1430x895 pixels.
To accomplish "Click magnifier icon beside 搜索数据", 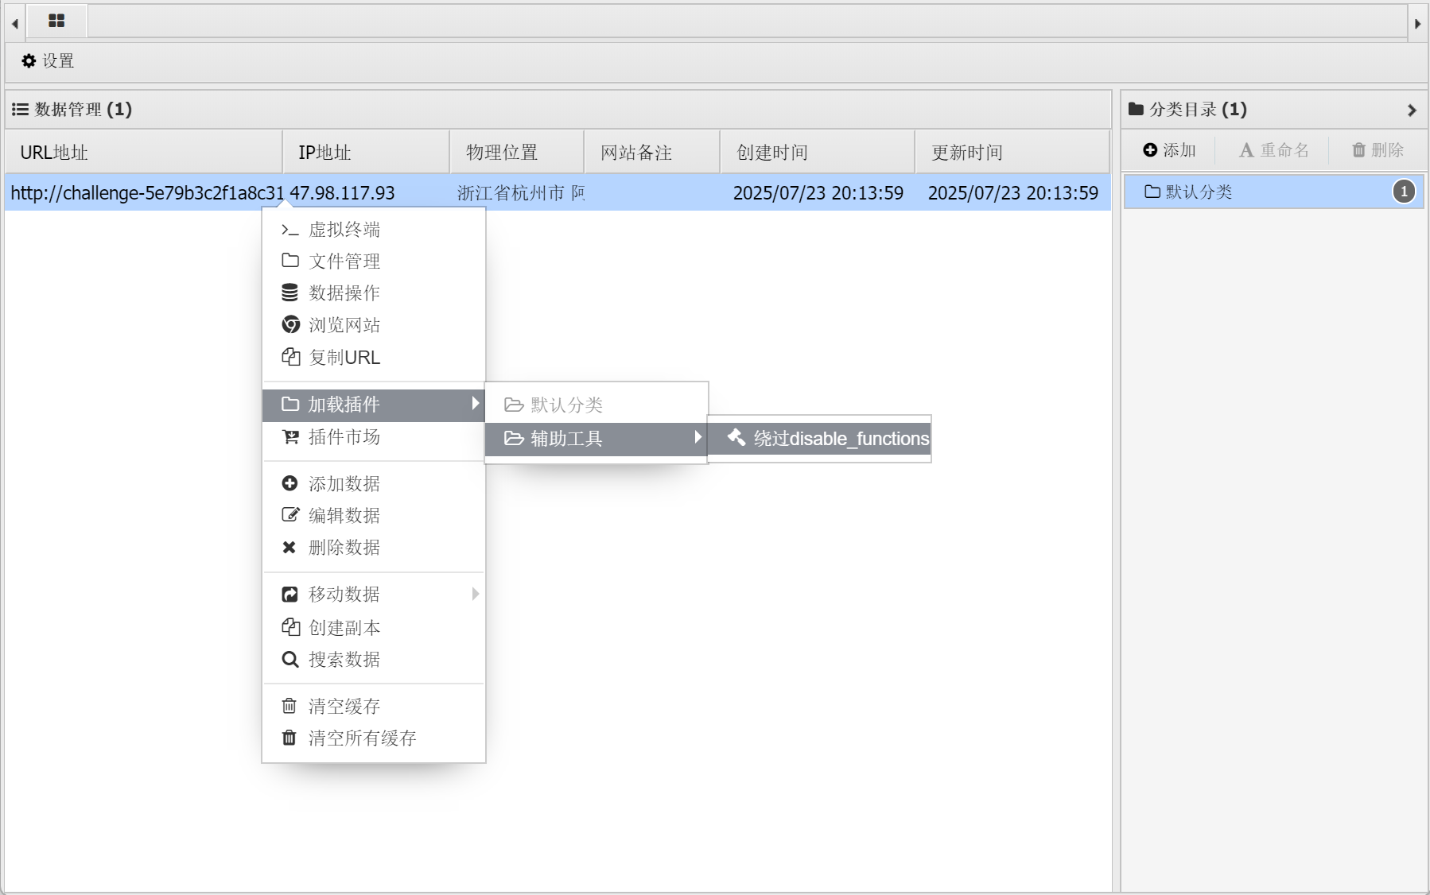I will pos(290,659).
